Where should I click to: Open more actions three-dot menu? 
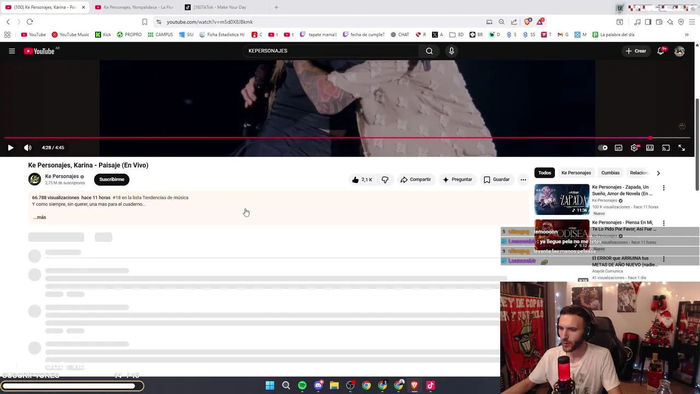(x=523, y=179)
